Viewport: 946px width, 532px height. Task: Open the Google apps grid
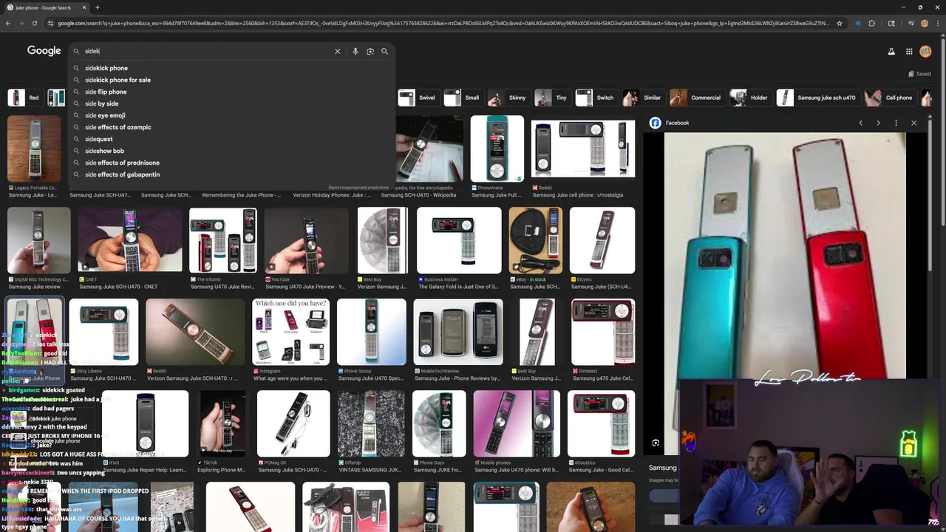tap(909, 51)
